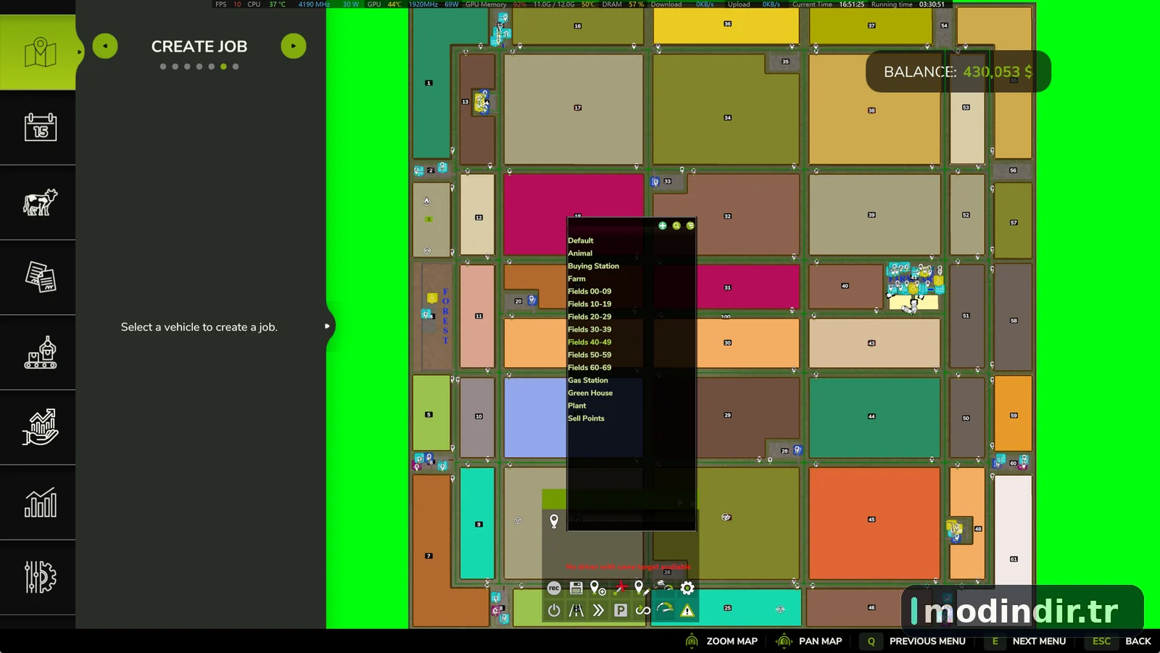Click the search magnifier atop the list
The image size is (1160, 653).
[676, 226]
